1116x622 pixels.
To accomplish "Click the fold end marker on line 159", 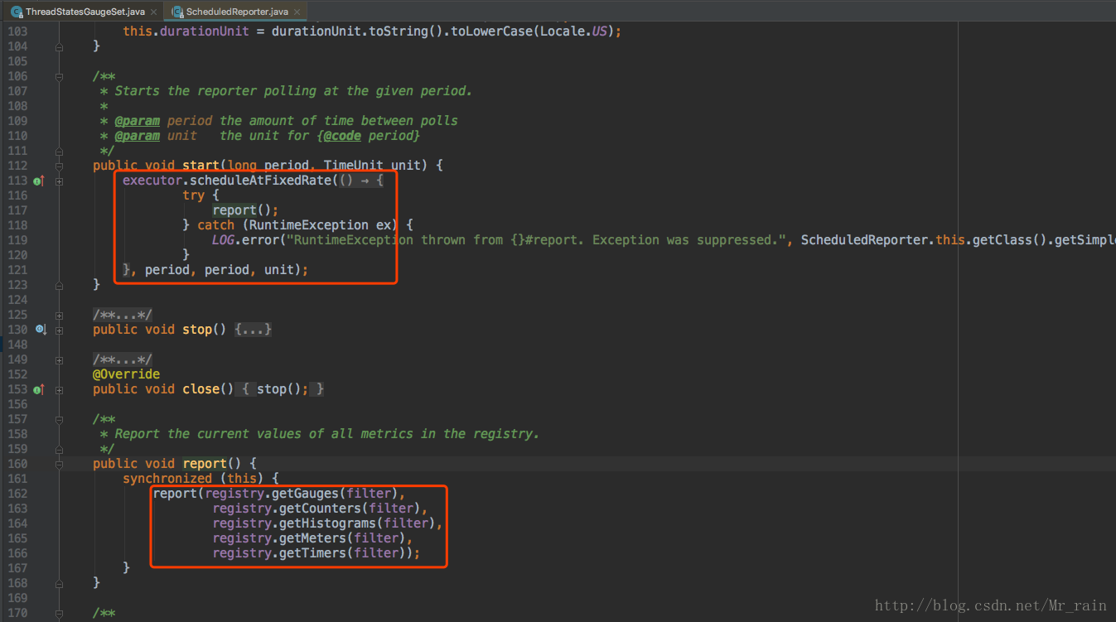I will click(59, 449).
